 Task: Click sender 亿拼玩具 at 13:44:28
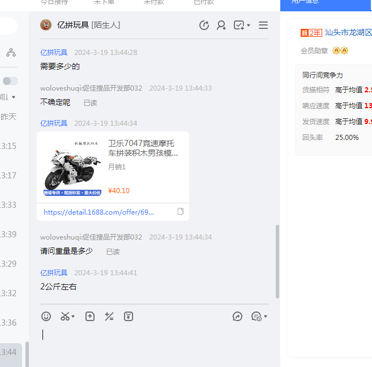tap(54, 52)
